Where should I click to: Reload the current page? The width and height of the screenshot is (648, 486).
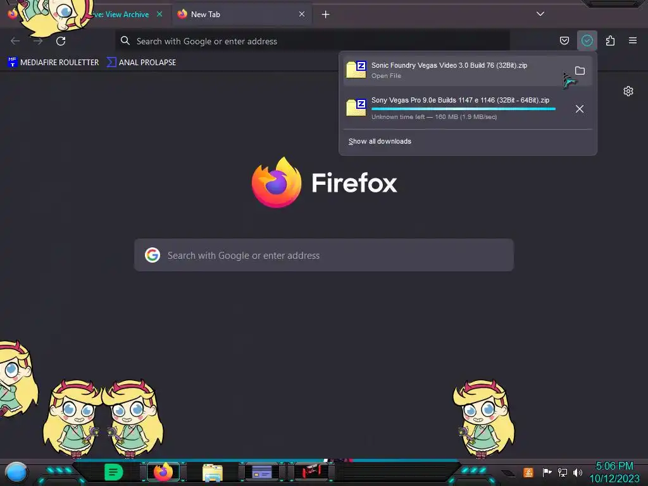[61, 41]
